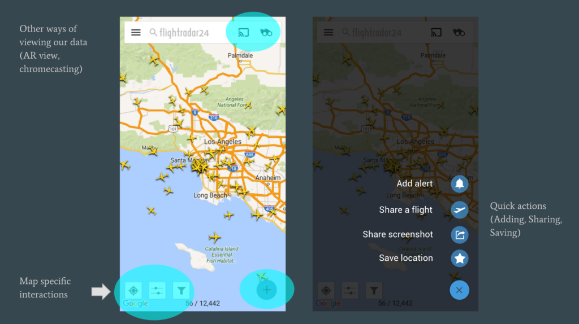Select the Add alert label
579x324 pixels.
click(x=414, y=183)
